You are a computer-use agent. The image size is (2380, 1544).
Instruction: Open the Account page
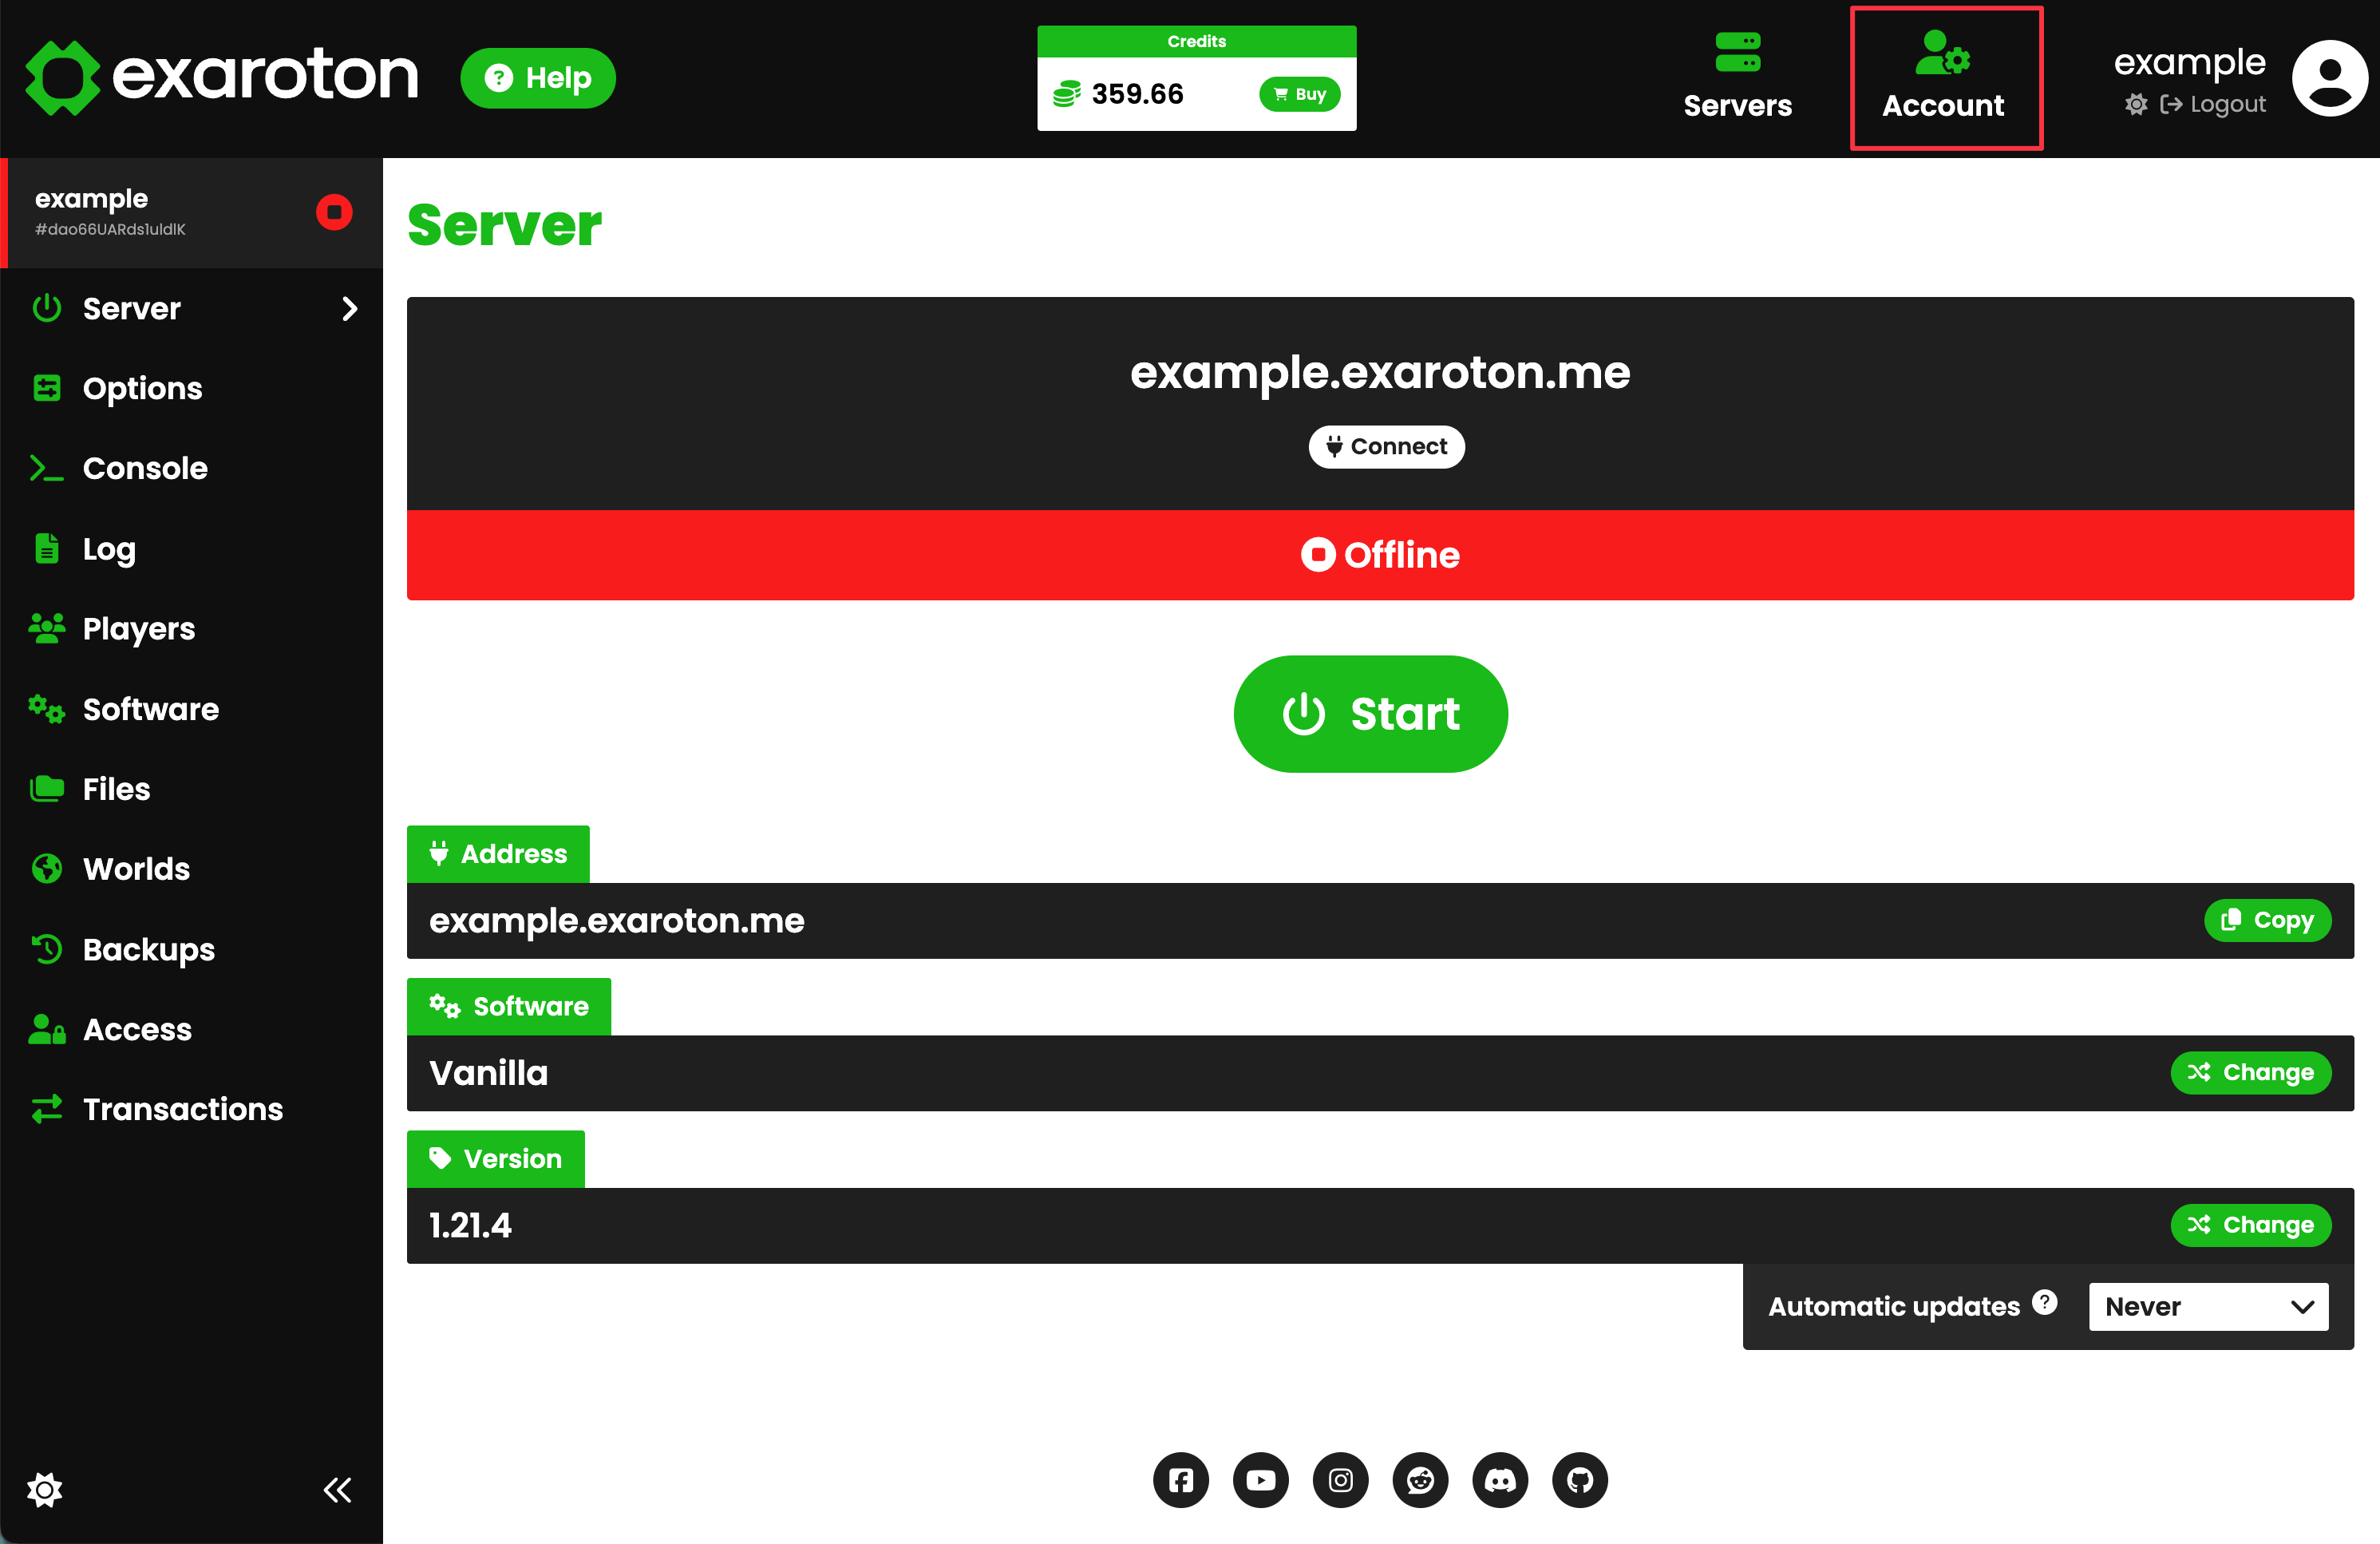1943,77
